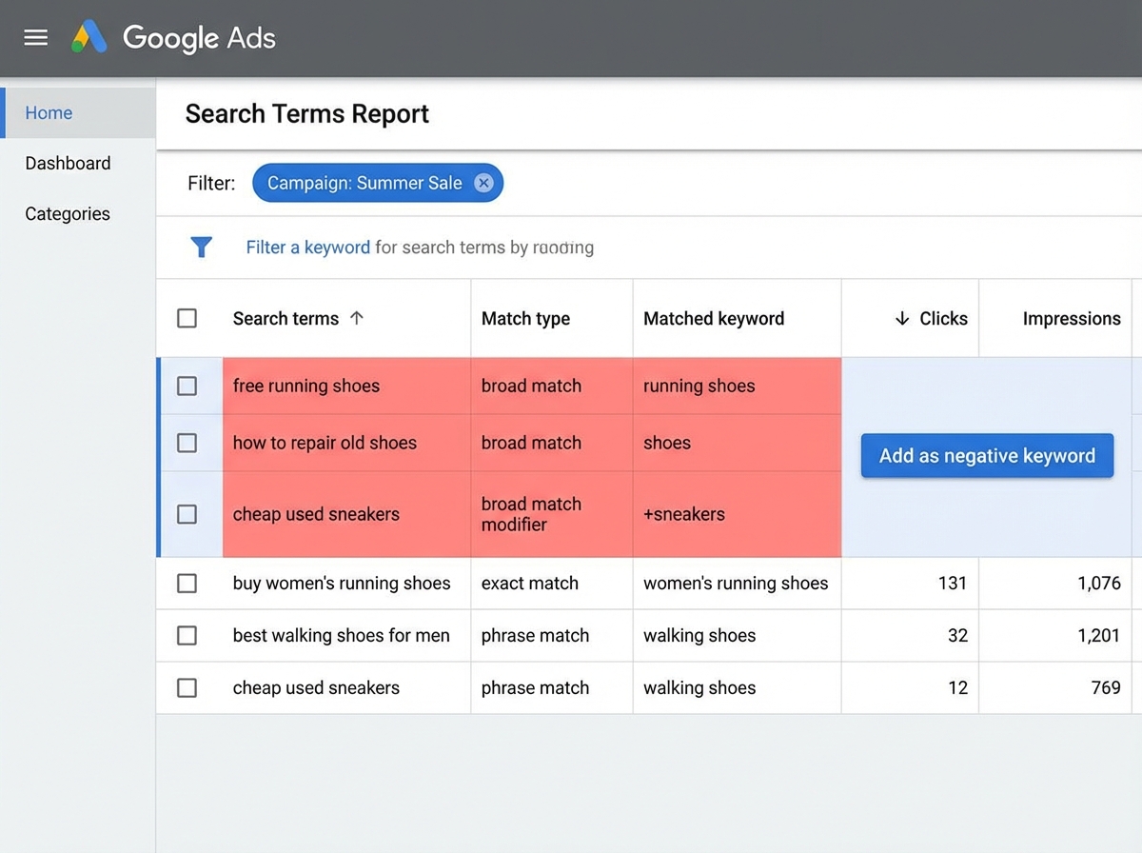This screenshot has height=853, width=1142.
Task: Select the header checkbox to select all rows
Action: click(x=187, y=318)
